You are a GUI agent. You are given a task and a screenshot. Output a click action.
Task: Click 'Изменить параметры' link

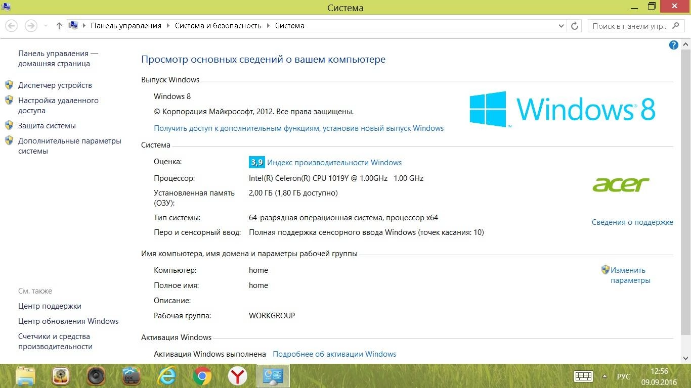[x=630, y=275]
